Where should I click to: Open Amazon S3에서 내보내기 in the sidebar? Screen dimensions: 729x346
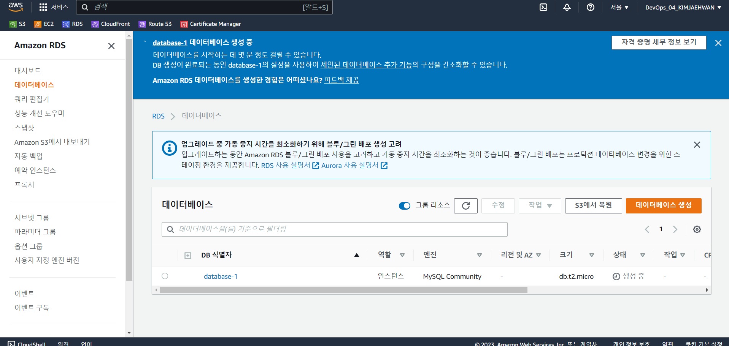52,142
